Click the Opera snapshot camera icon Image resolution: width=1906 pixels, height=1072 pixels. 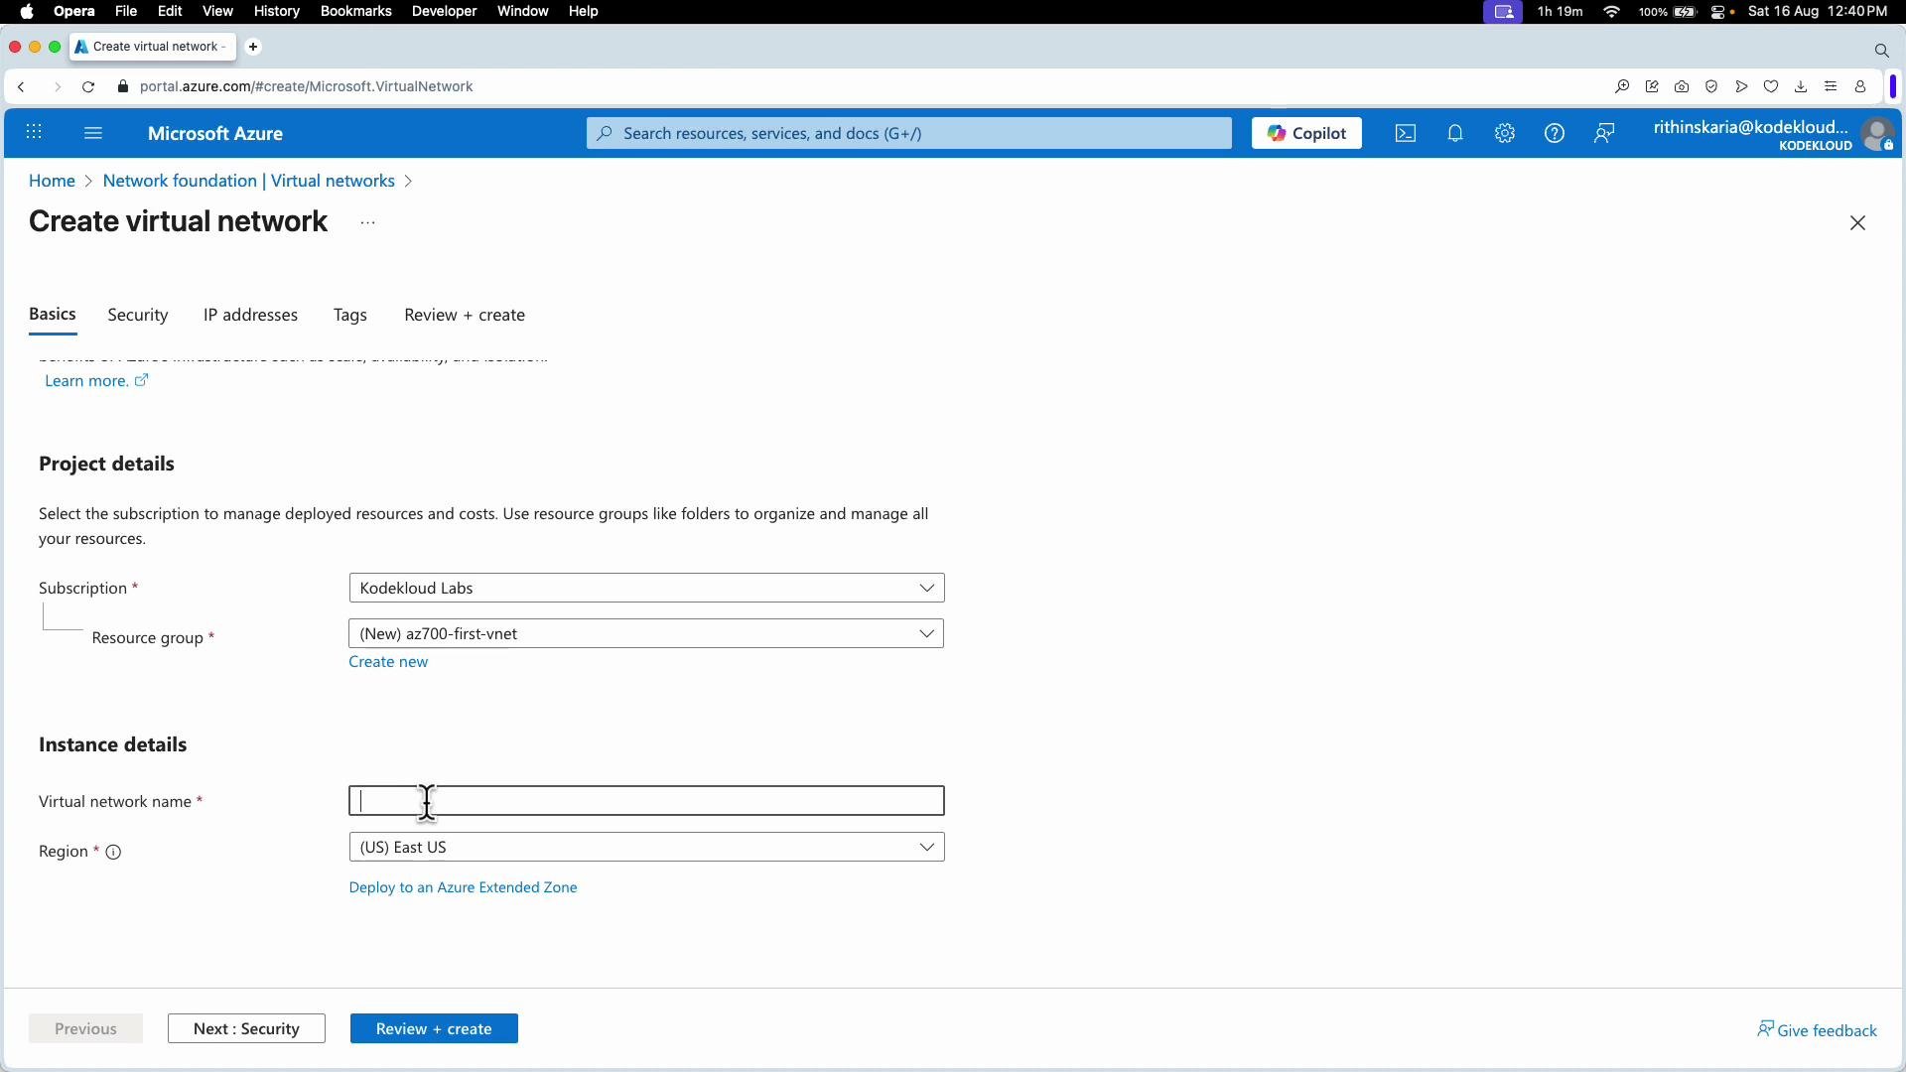(1682, 86)
